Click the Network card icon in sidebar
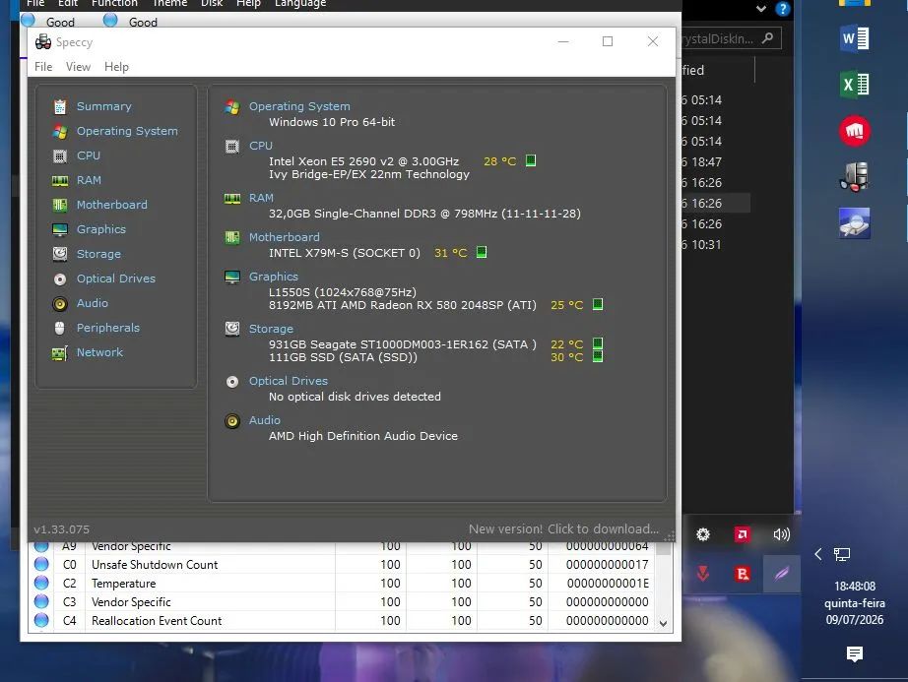 [60, 352]
